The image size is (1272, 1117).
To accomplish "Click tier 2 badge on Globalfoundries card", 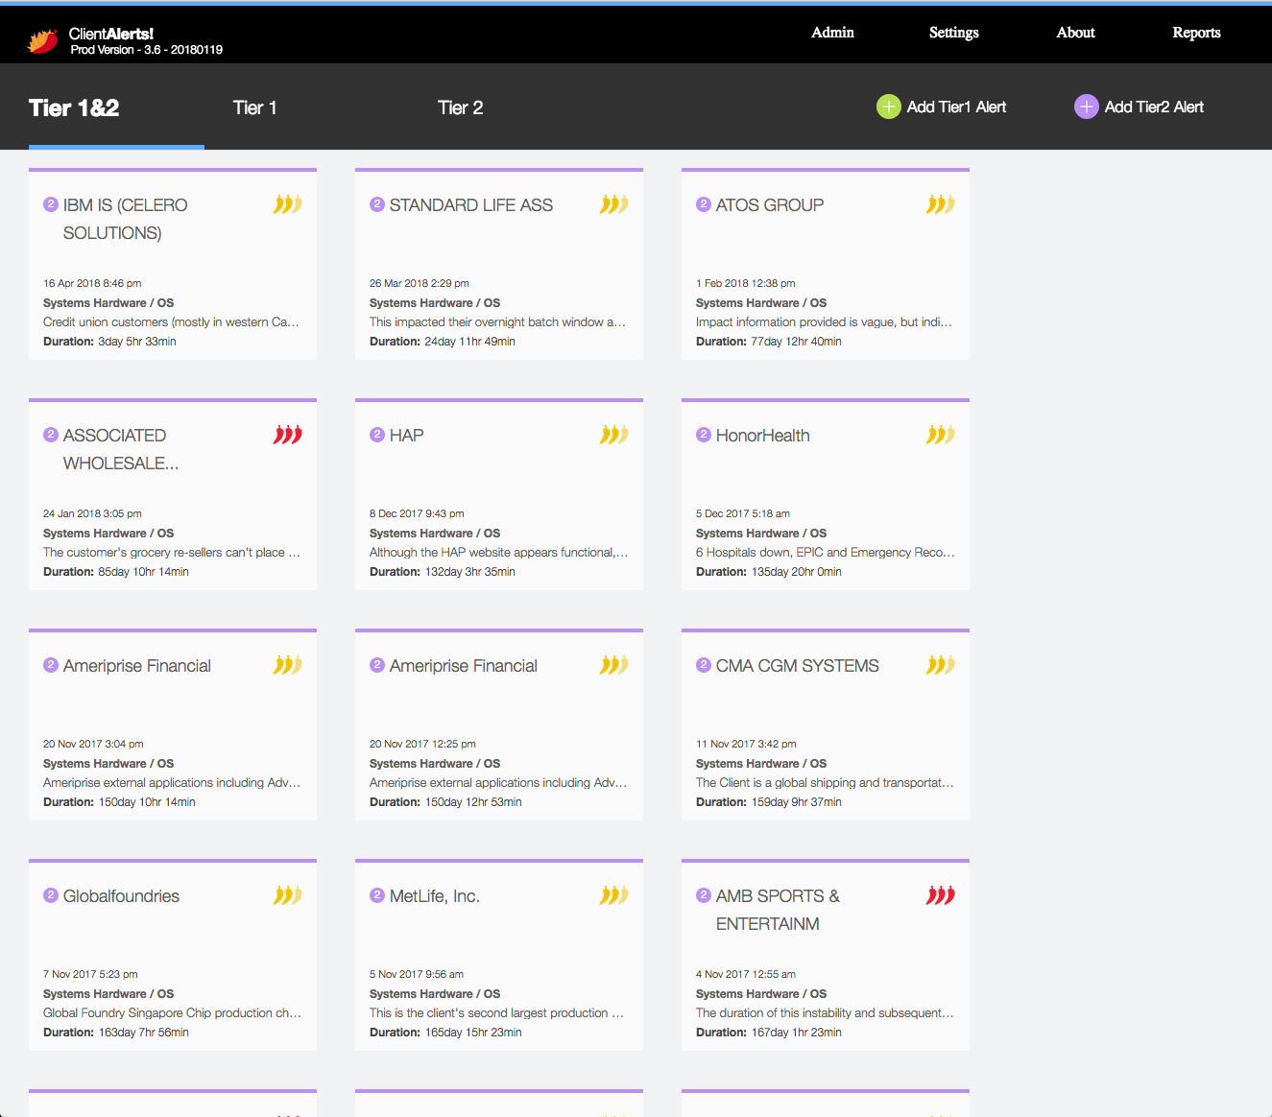I will (x=51, y=895).
